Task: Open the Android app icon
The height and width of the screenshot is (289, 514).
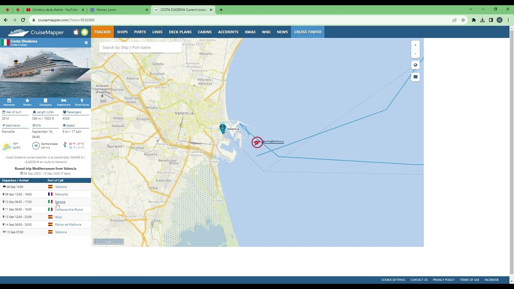Action: point(84,32)
